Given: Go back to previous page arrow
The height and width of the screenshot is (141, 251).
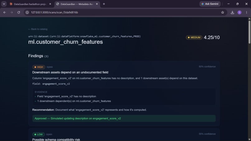Looking at the screenshot, I should pos(4,12).
